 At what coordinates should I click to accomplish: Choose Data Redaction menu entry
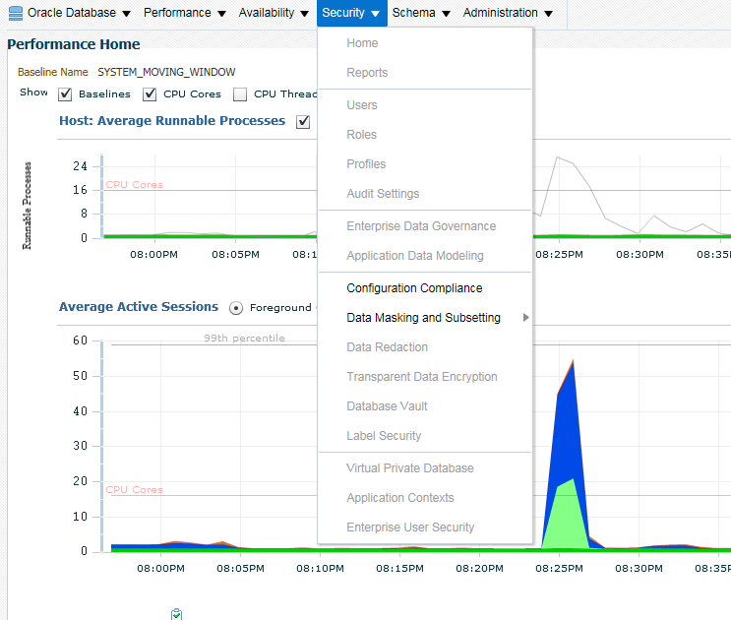point(387,347)
